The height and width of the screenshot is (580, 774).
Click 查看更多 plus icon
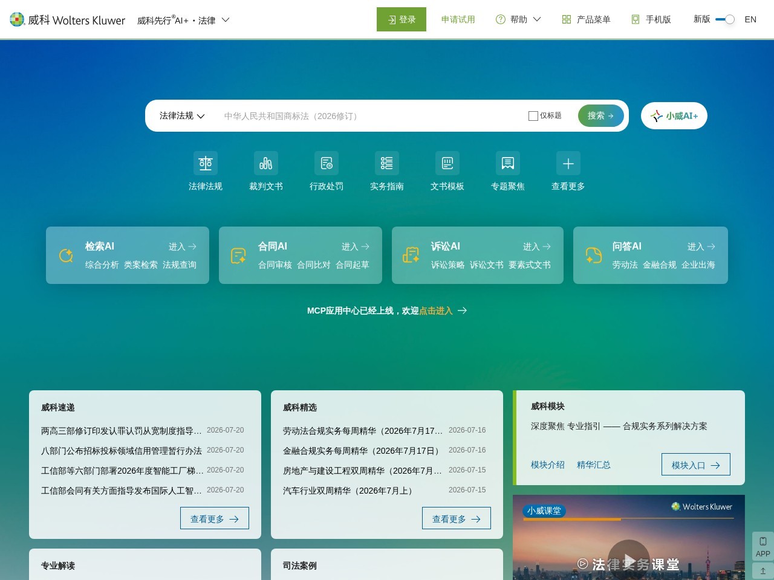tap(568, 163)
